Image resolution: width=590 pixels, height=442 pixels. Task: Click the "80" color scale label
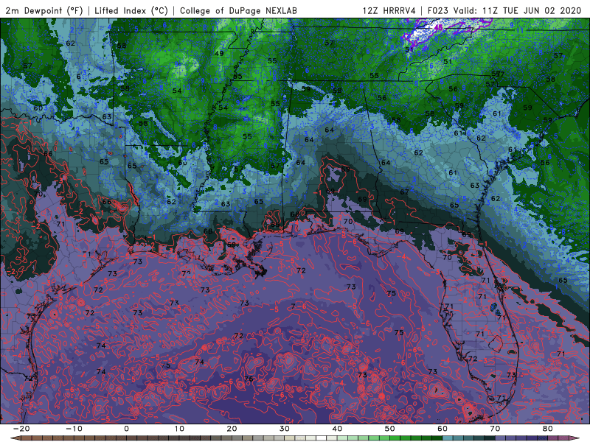click(548, 429)
